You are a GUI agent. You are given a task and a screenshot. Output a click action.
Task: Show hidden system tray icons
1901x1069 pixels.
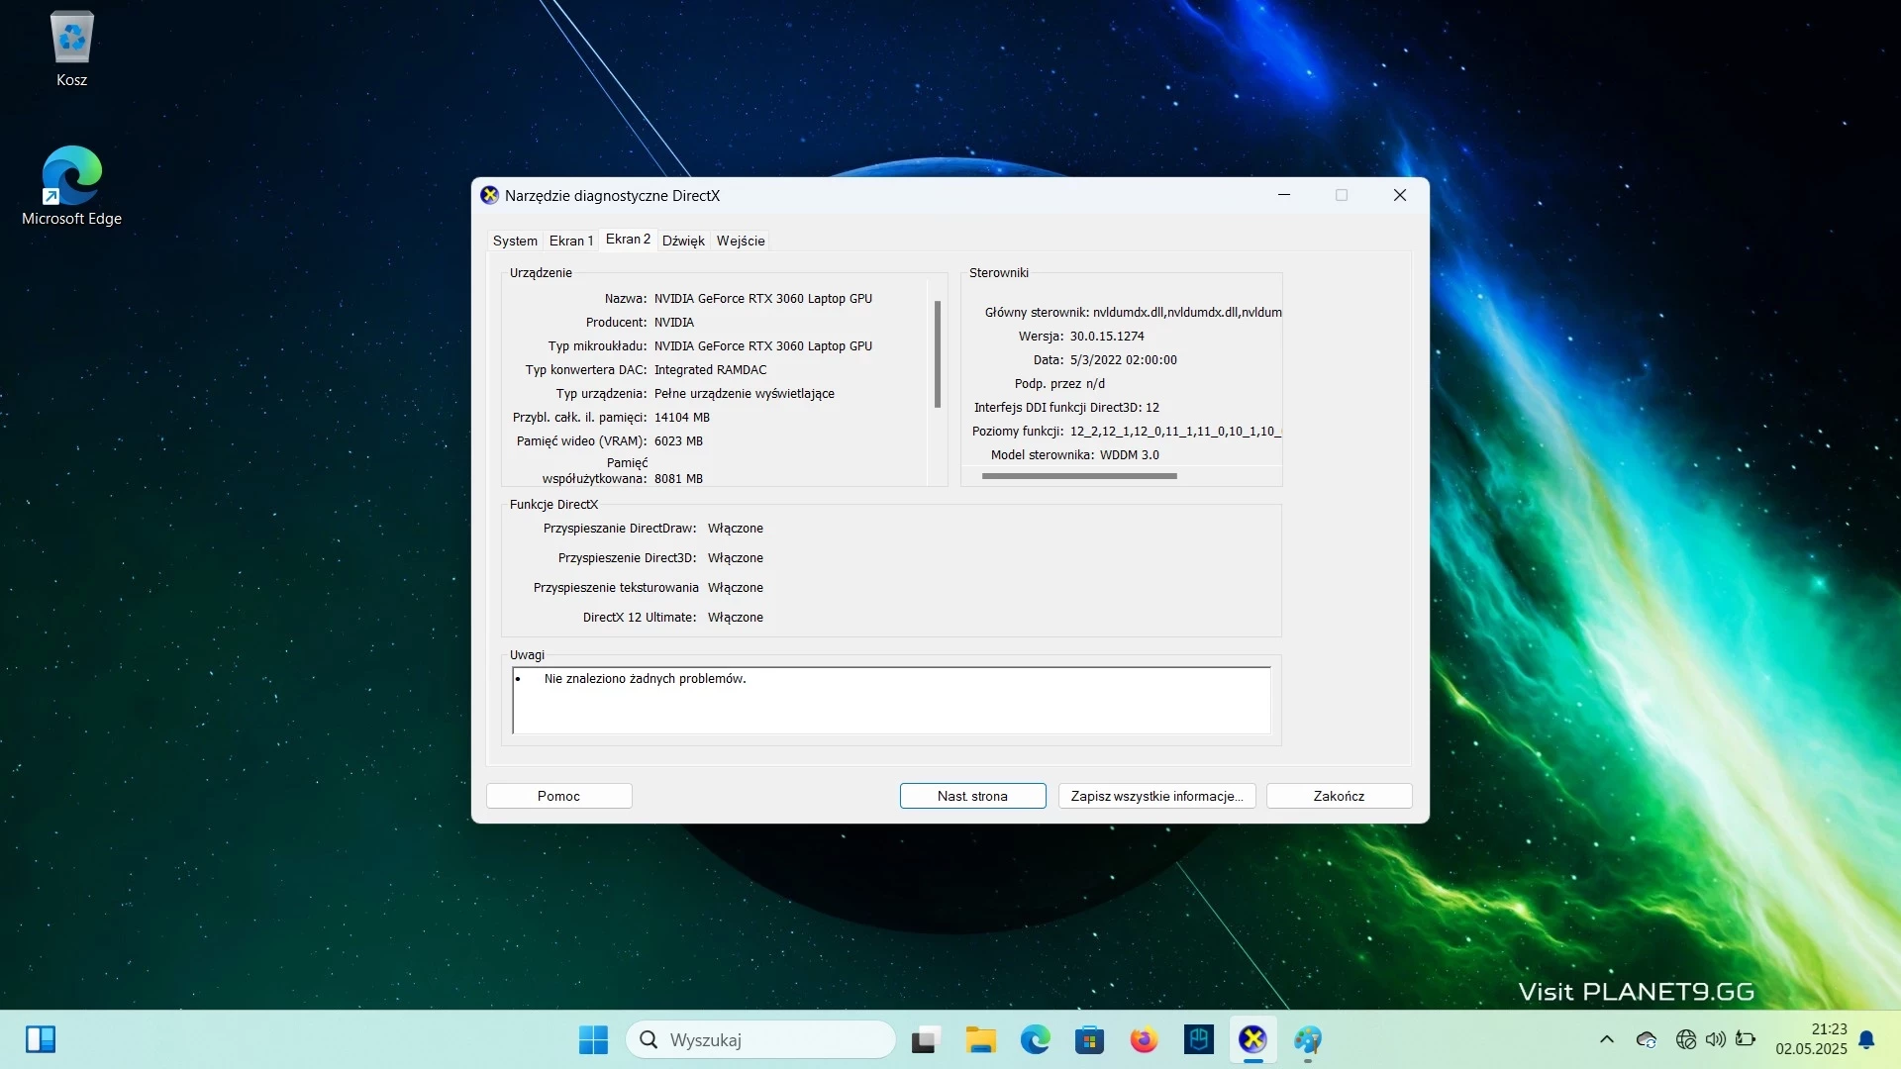[1607, 1039]
